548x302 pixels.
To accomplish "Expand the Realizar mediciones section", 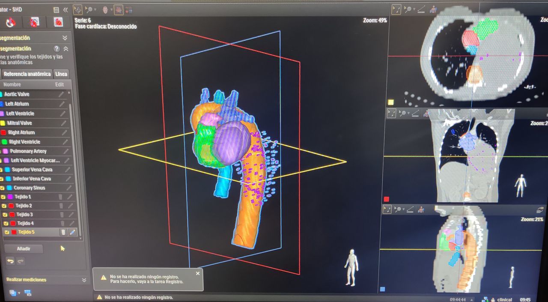I will click(x=84, y=280).
